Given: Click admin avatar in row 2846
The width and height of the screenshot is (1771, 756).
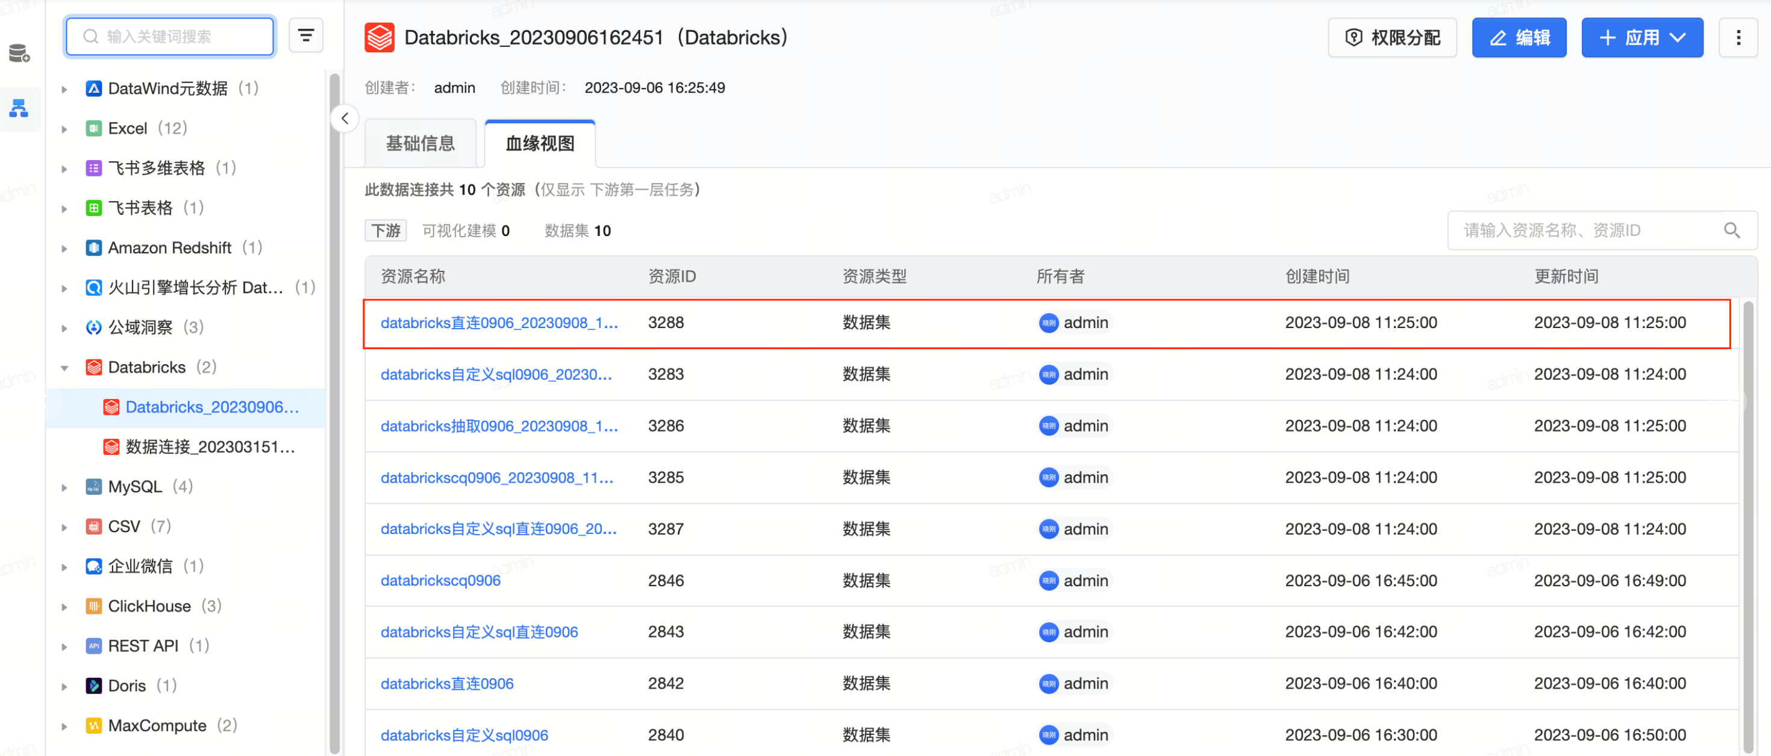Looking at the screenshot, I should pos(1048,581).
